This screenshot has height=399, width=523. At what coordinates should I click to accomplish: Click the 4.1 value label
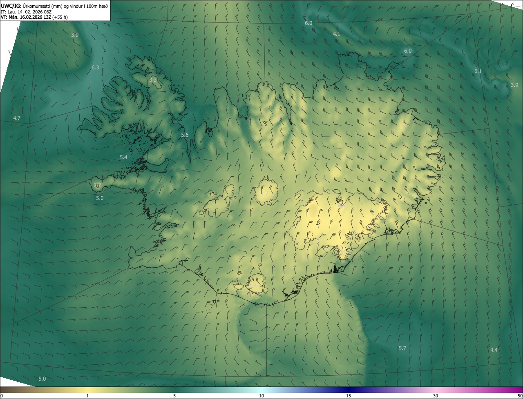[336, 34]
